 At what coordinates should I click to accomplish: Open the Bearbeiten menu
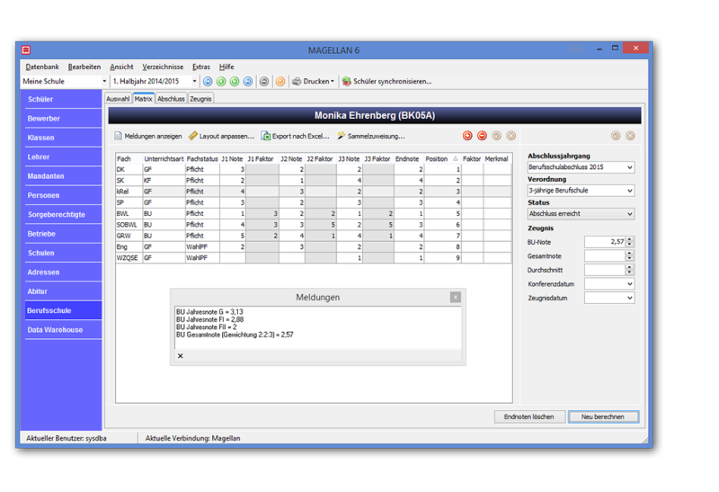tap(84, 67)
